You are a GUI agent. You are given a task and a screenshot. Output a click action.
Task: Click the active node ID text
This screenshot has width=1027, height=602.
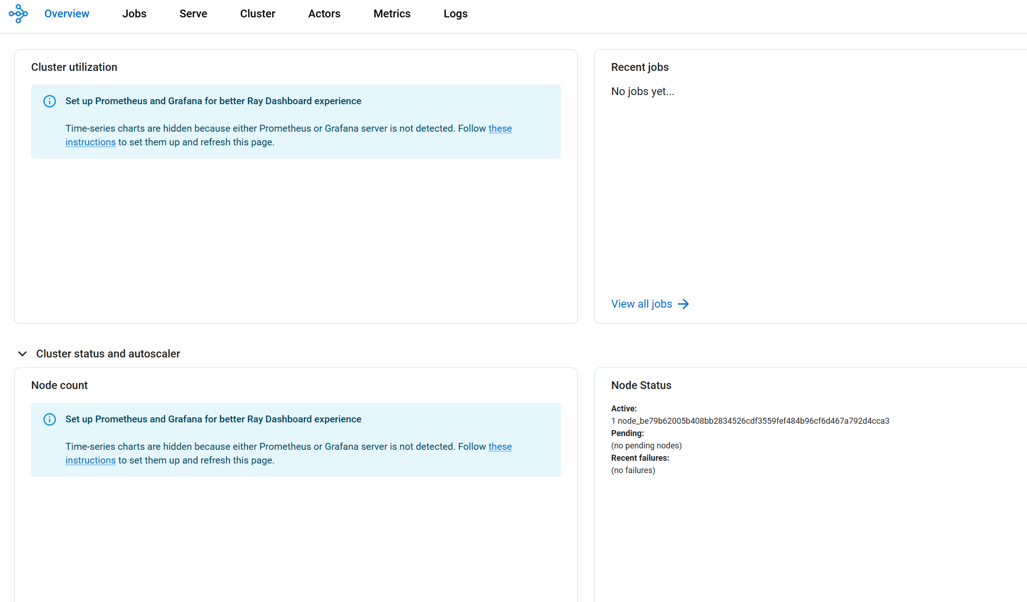(x=753, y=421)
